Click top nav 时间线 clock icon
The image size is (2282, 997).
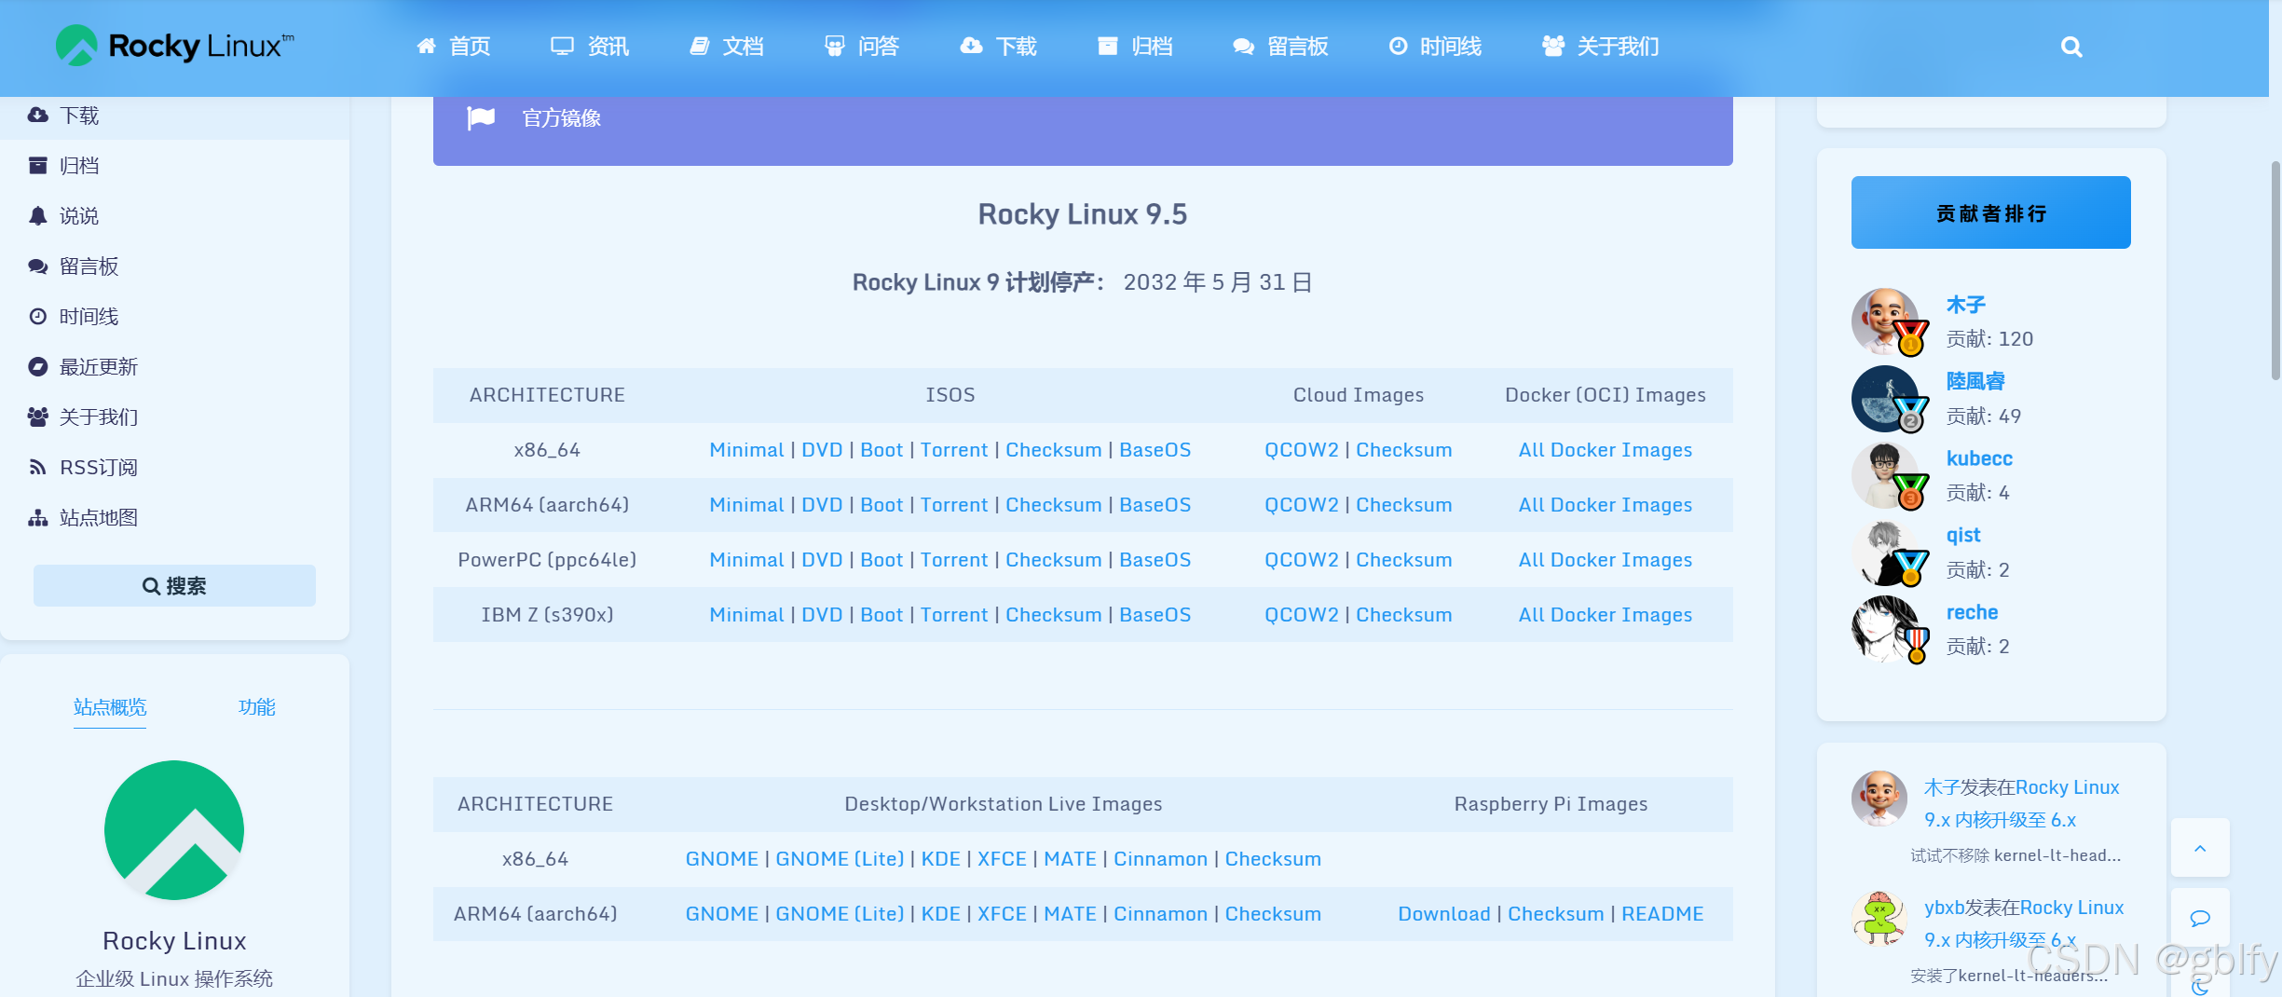[x=1398, y=46]
